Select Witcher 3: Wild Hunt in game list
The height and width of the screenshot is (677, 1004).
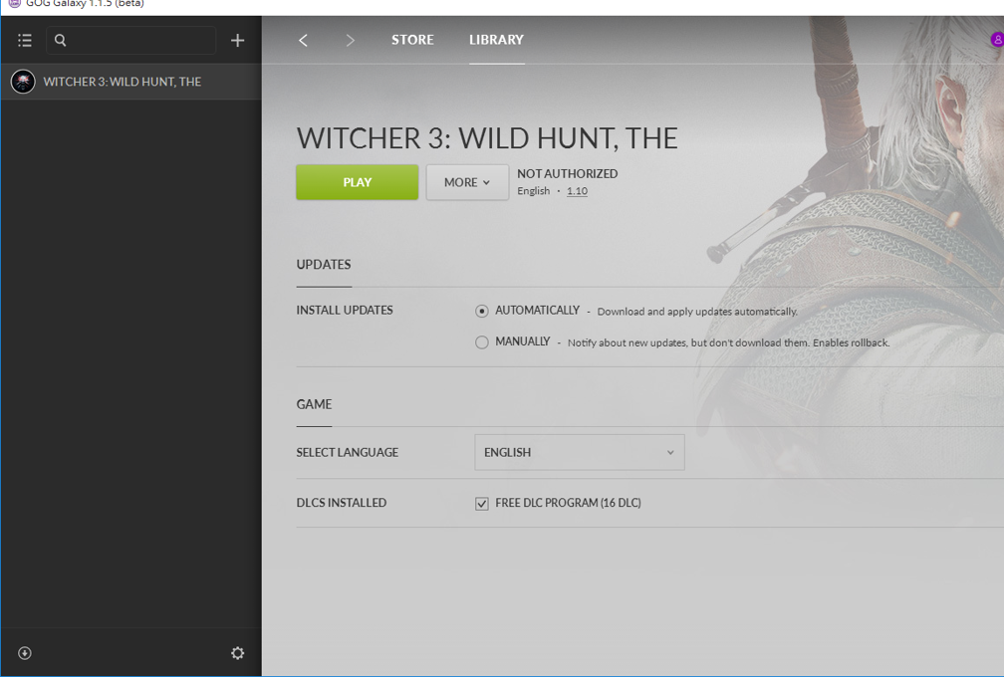pos(123,82)
